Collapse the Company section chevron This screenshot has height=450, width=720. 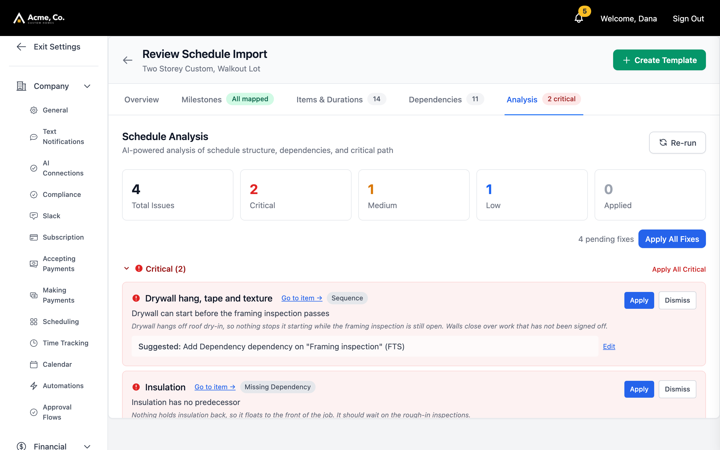tap(87, 86)
